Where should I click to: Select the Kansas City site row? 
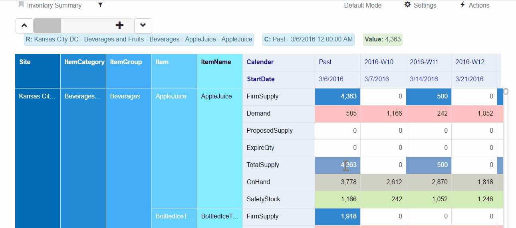click(37, 96)
